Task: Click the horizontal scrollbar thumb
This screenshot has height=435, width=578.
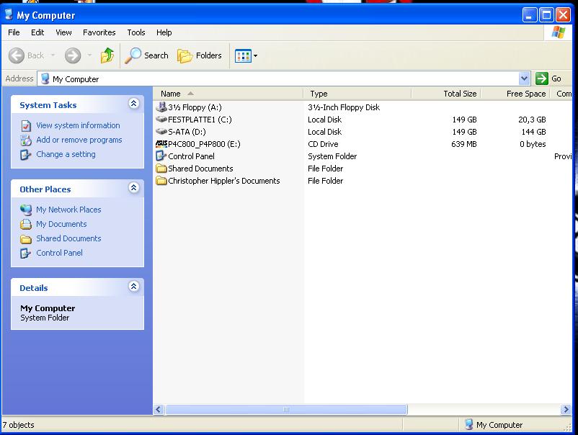Action: [286, 409]
